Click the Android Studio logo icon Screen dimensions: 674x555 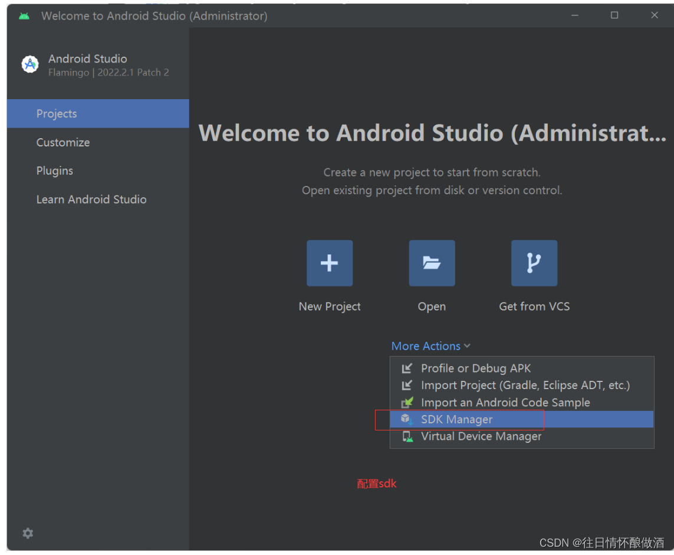[30, 64]
